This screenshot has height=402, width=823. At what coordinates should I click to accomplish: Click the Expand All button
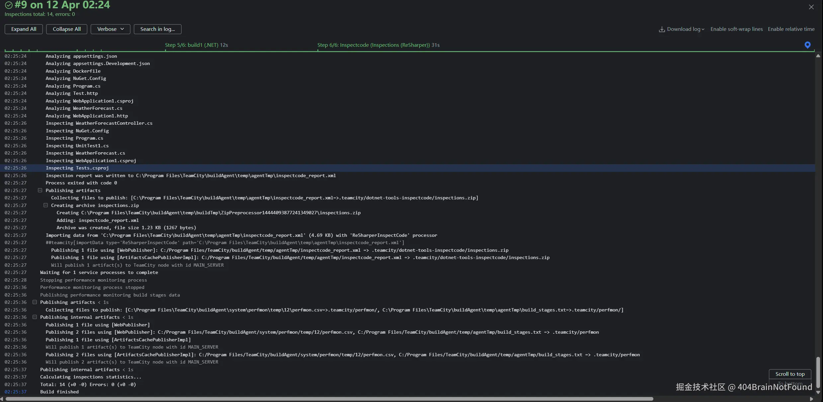pyautogui.click(x=24, y=29)
